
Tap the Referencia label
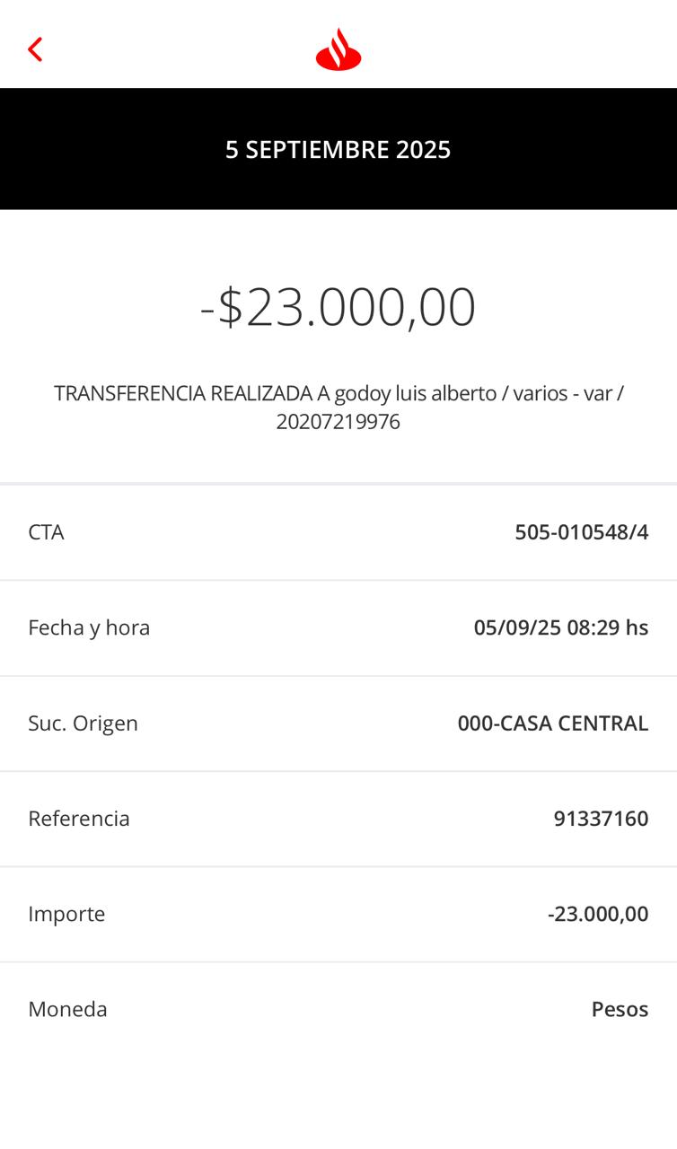(x=79, y=819)
